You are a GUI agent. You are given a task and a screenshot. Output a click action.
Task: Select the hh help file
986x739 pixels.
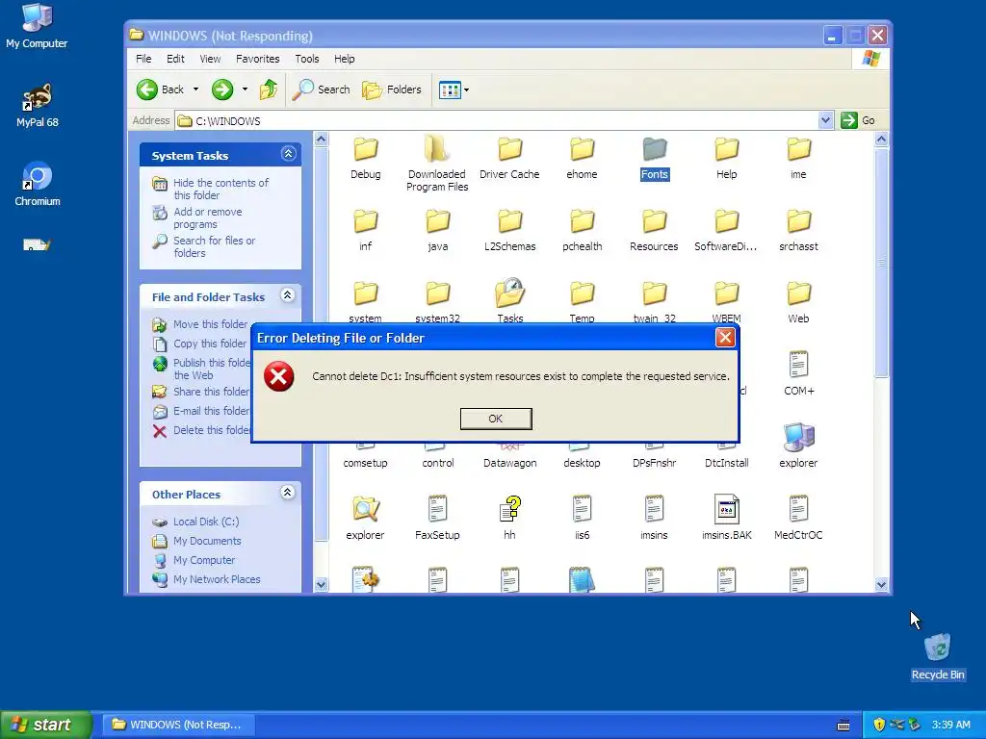pyautogui.click(x=510, y=518)
